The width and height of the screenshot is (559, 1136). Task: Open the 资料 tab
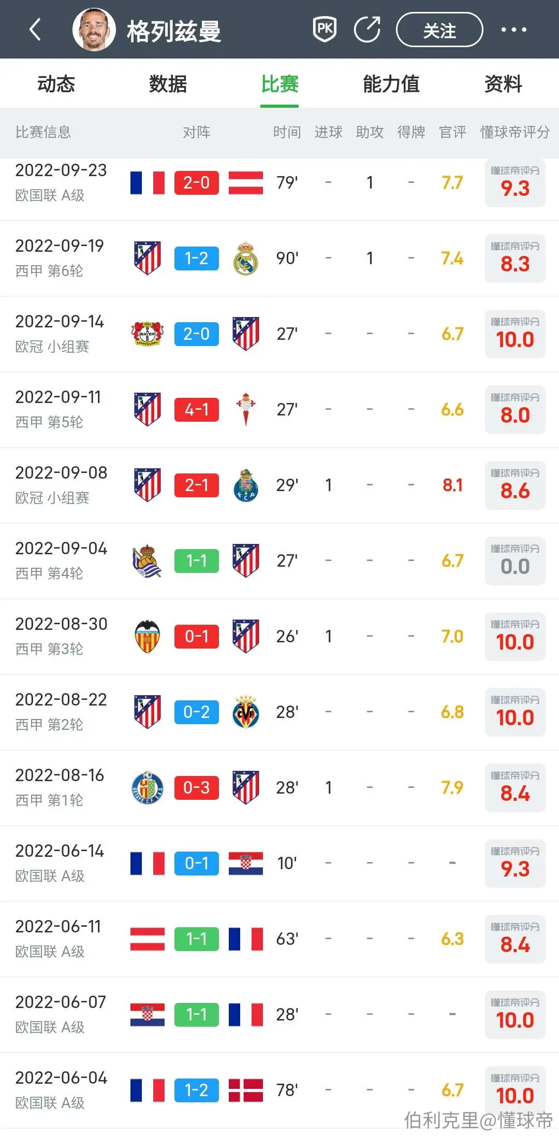click(503, 84)
